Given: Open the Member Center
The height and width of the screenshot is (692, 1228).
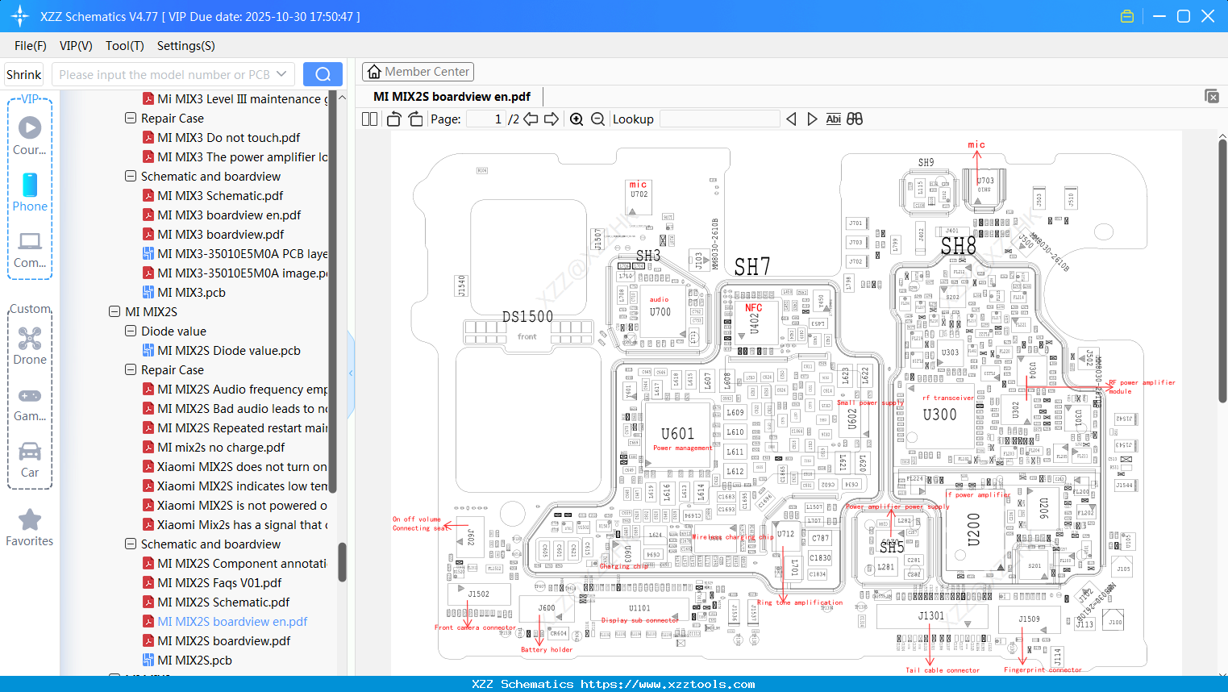Looking at the screenshot, I should pyautogui.click(x=418, y=71).
